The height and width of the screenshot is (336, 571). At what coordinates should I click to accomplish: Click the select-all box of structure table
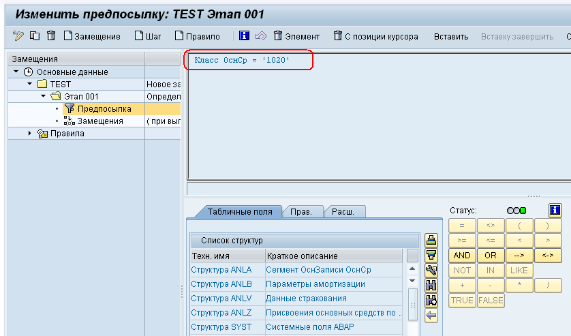(412, 256)
